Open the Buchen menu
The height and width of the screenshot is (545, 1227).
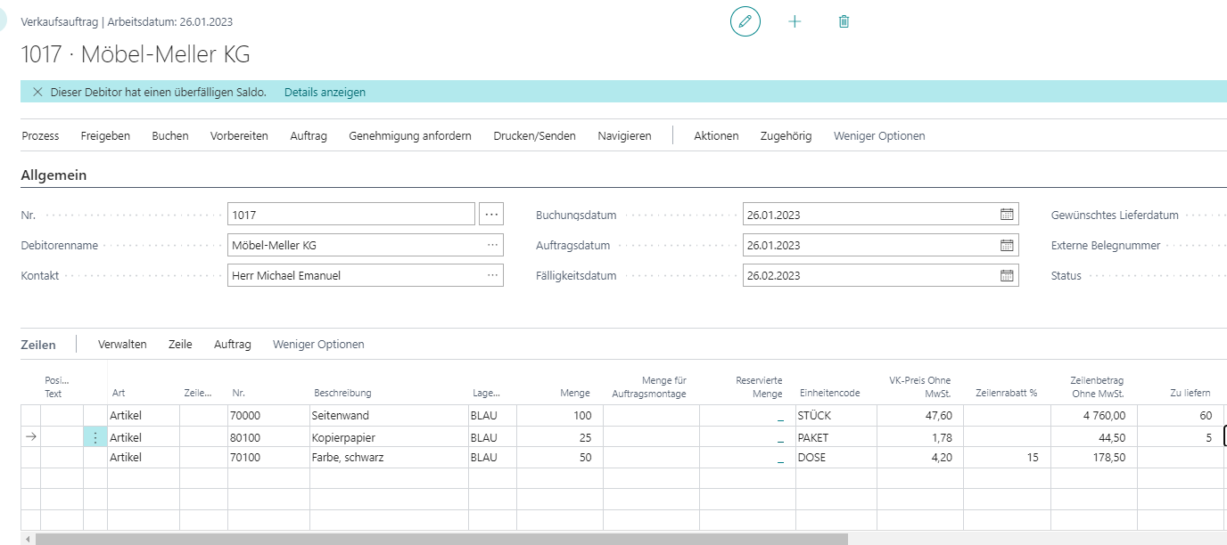(x=169, y=136)
